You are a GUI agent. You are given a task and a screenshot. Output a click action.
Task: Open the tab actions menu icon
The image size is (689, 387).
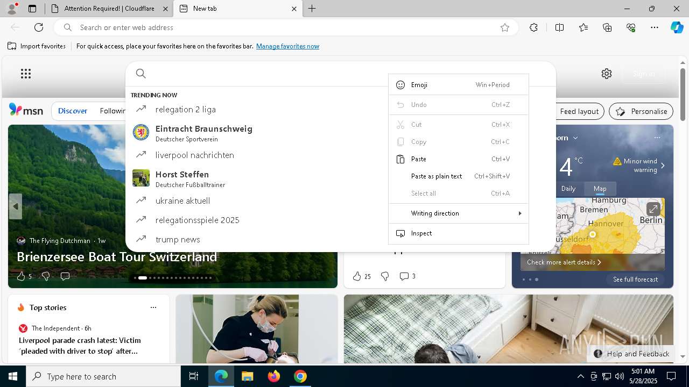(32, 9)
